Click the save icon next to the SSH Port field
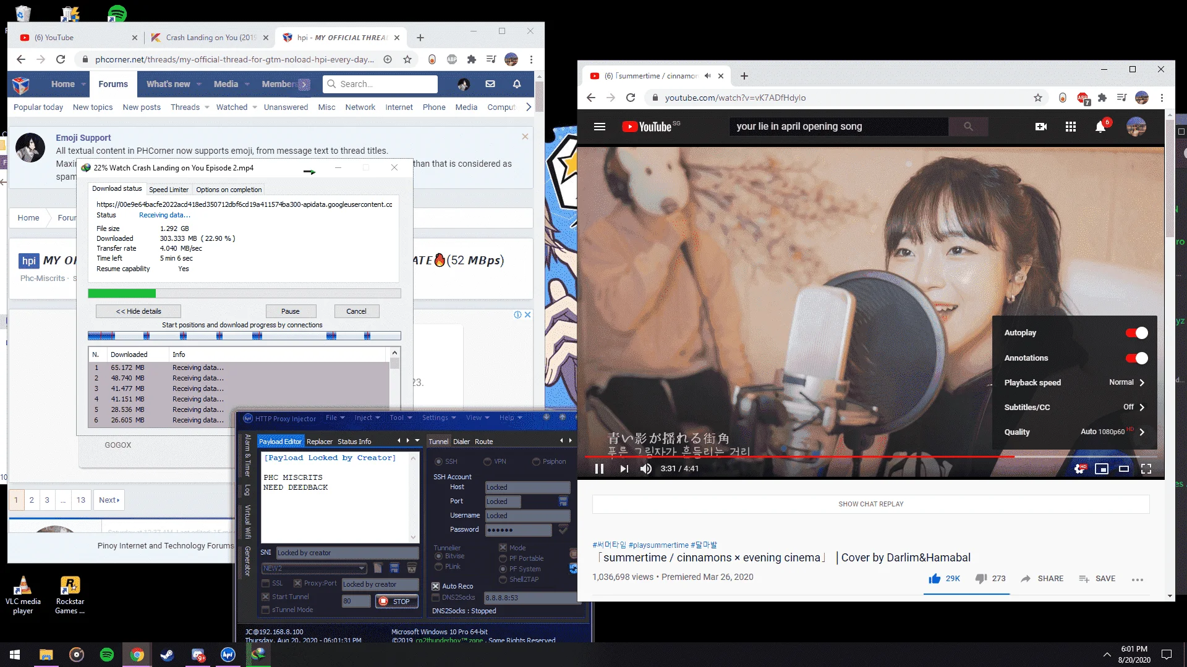1187x667 pixels. [563, 501]
